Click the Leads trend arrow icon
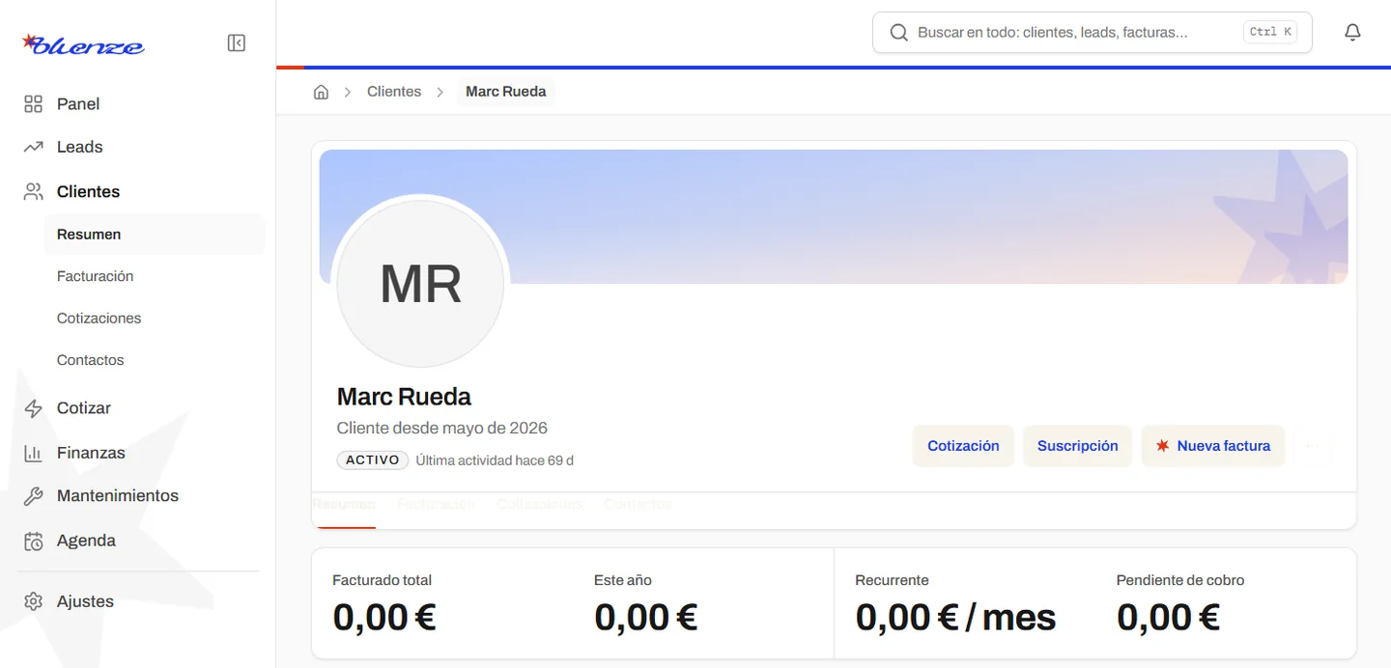The height and width of the screenshot is (668, 1391). pos(33,147)
